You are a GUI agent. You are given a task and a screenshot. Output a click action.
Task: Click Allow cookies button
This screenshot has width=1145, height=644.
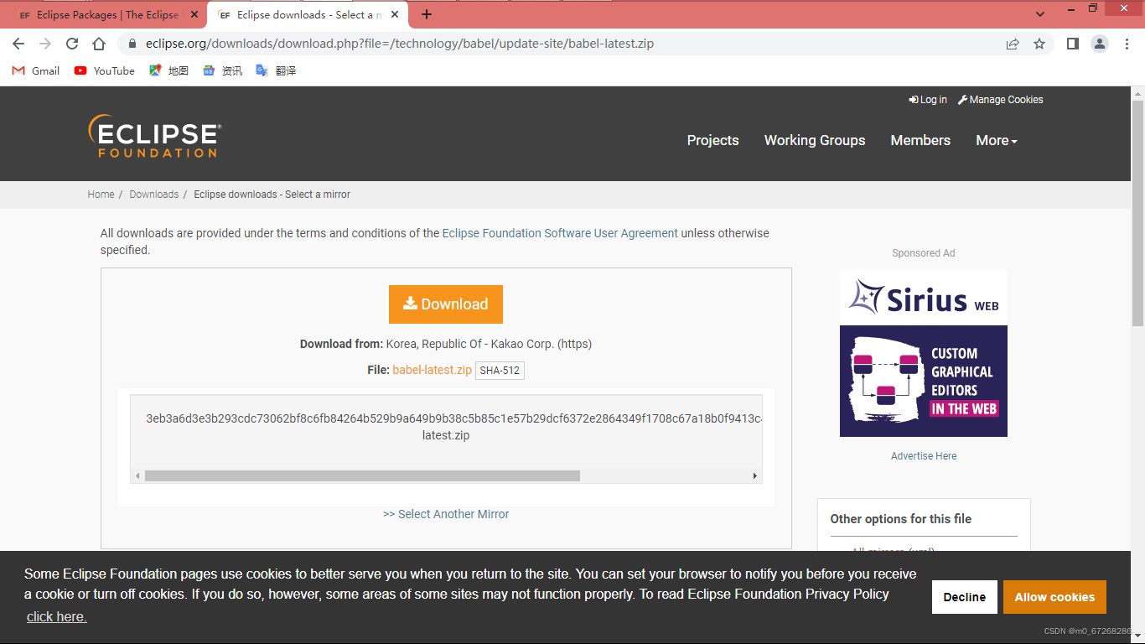coord(1054,597)
